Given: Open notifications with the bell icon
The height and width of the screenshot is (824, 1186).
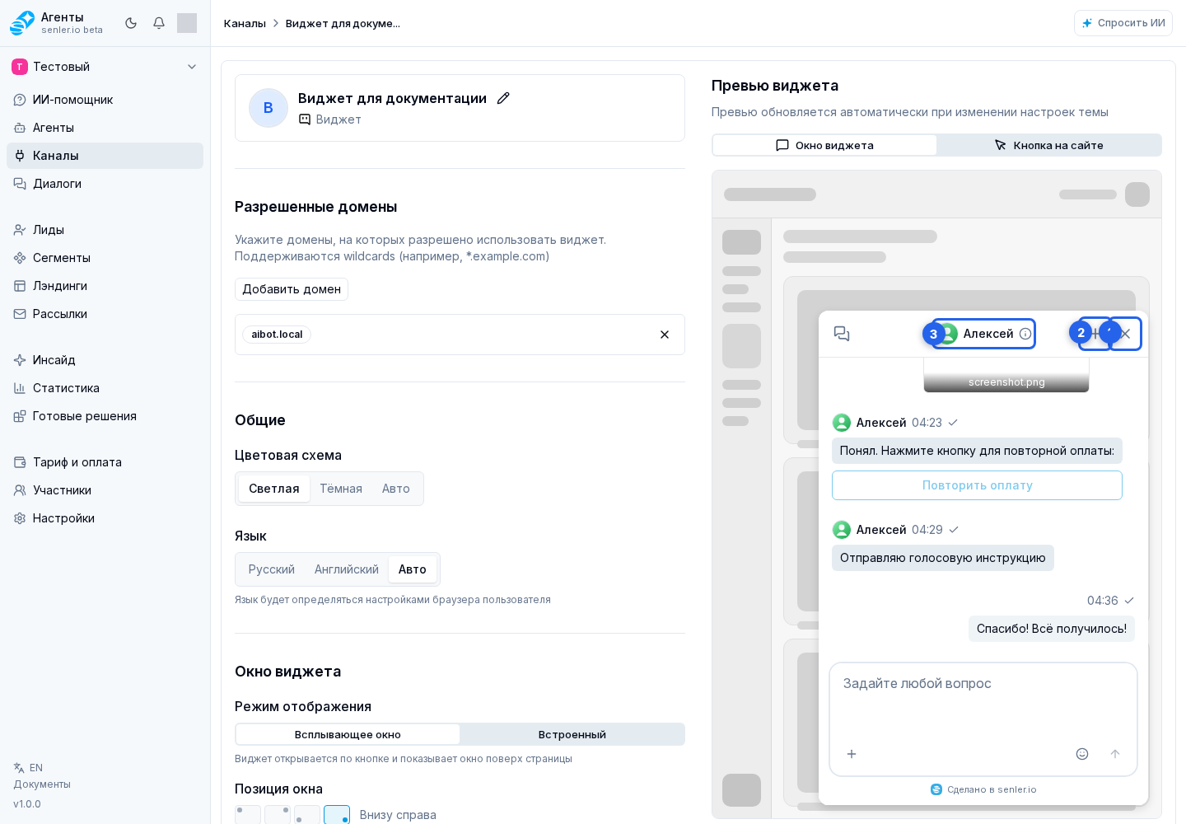Looking at the screenshot, I should click(x=159, y=23).
